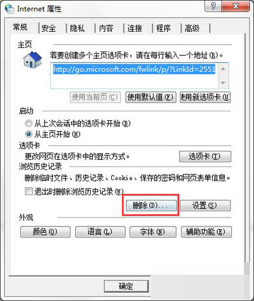Open the 颜色(O) appearance button
Image resolution: width=254 pixels, height=301 pixels.
[45, 232]
